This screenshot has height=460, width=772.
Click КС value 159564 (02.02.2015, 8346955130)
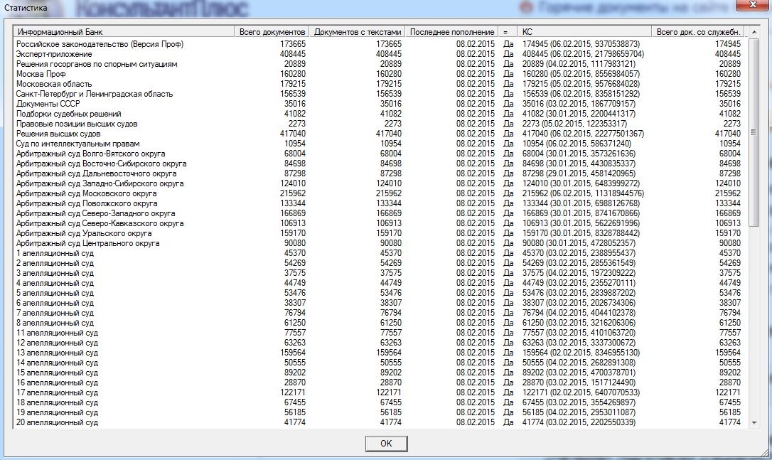pyautogui.click(x=581, y=352)
